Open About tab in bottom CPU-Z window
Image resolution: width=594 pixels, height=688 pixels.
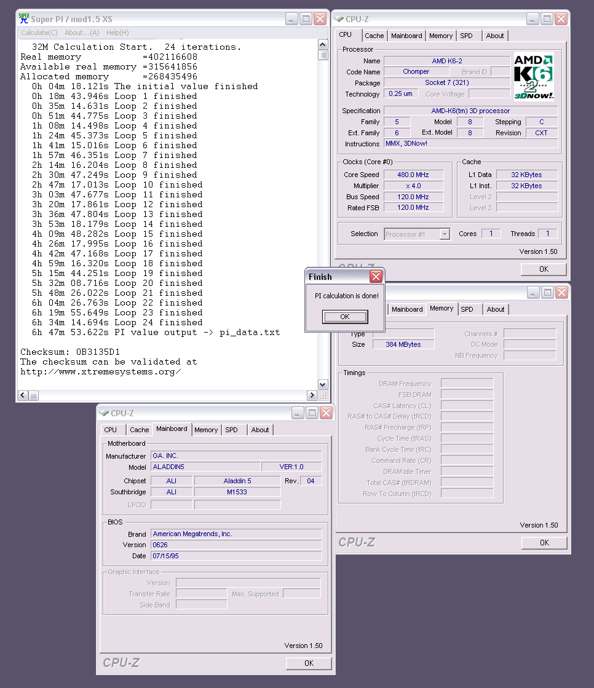[260, 430]
